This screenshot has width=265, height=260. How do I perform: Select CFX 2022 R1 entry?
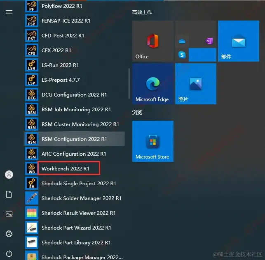56,51
